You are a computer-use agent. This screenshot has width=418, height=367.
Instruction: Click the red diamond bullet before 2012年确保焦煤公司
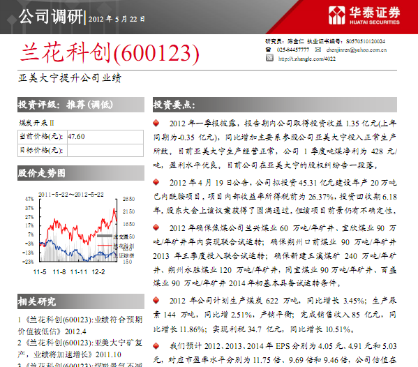point(156,227)
